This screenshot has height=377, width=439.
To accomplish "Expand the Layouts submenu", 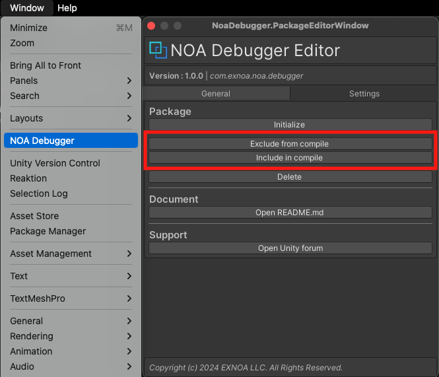I will tap(71, 118).
